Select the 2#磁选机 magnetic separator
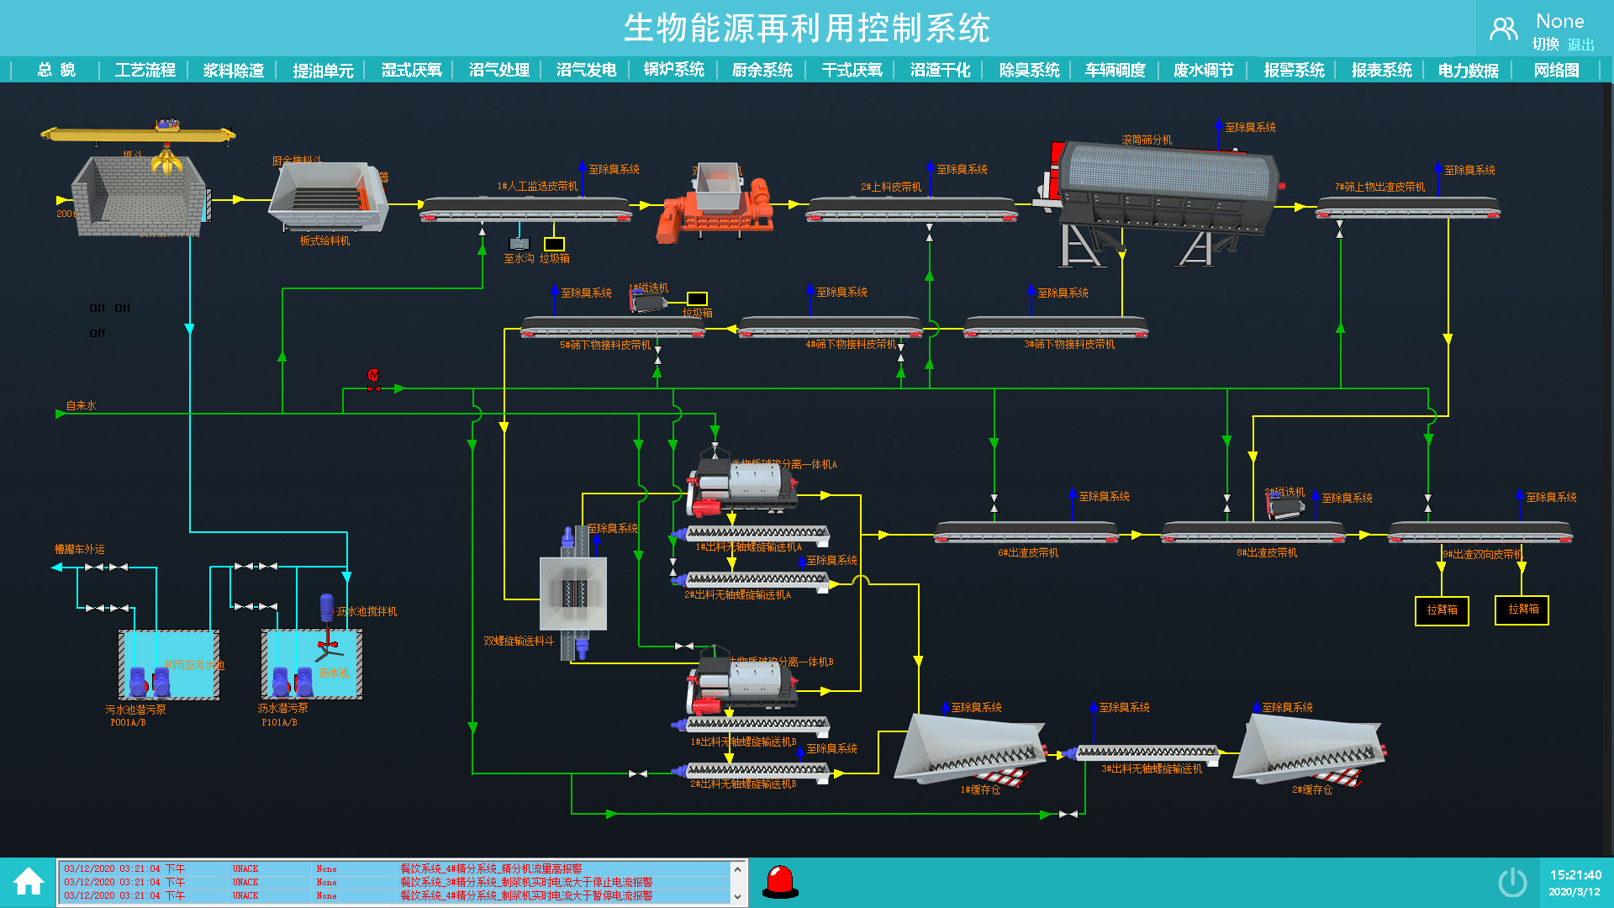Viewport: 1614px width, 908px height. pyautogui.click(x=1286, y=505)
